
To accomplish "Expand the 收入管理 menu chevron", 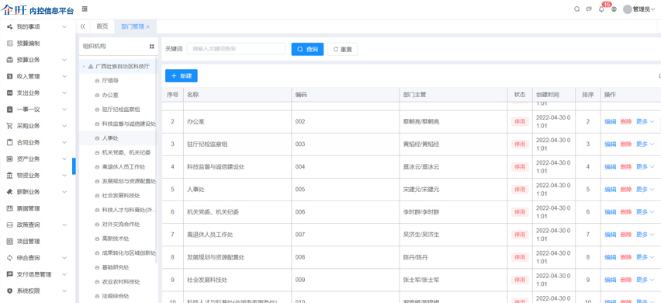I will pos(64,76).
